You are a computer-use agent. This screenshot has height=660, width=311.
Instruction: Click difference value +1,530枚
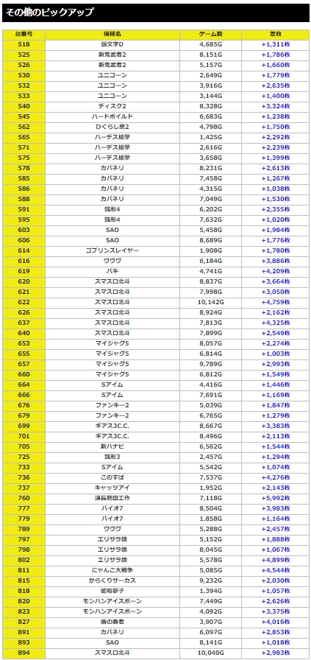275,199
